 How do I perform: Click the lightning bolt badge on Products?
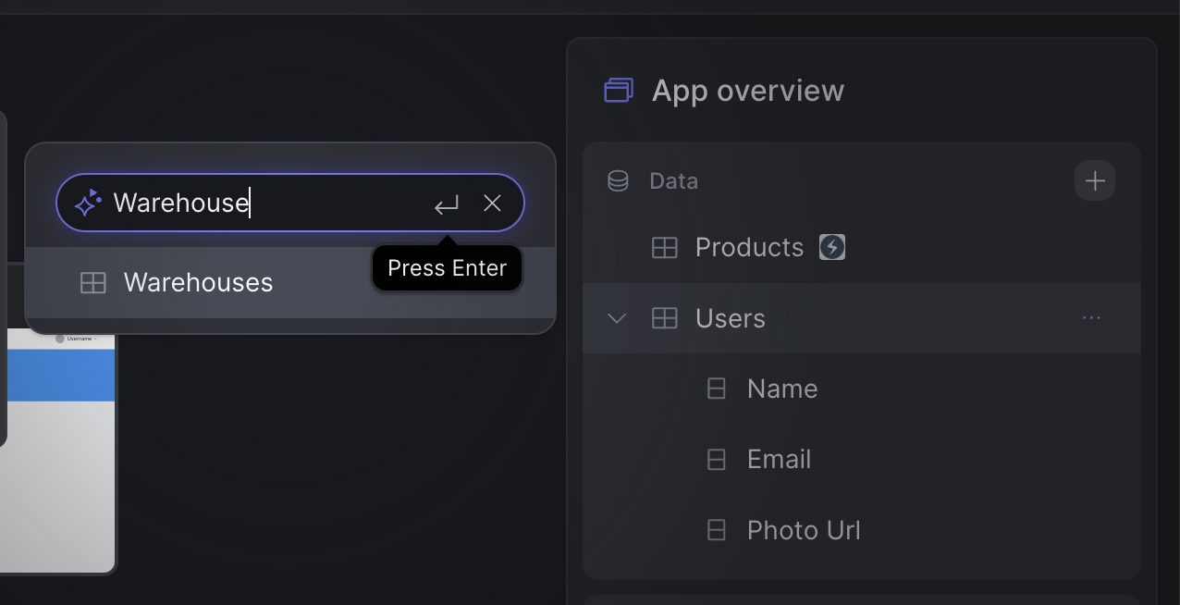(832, 247)
